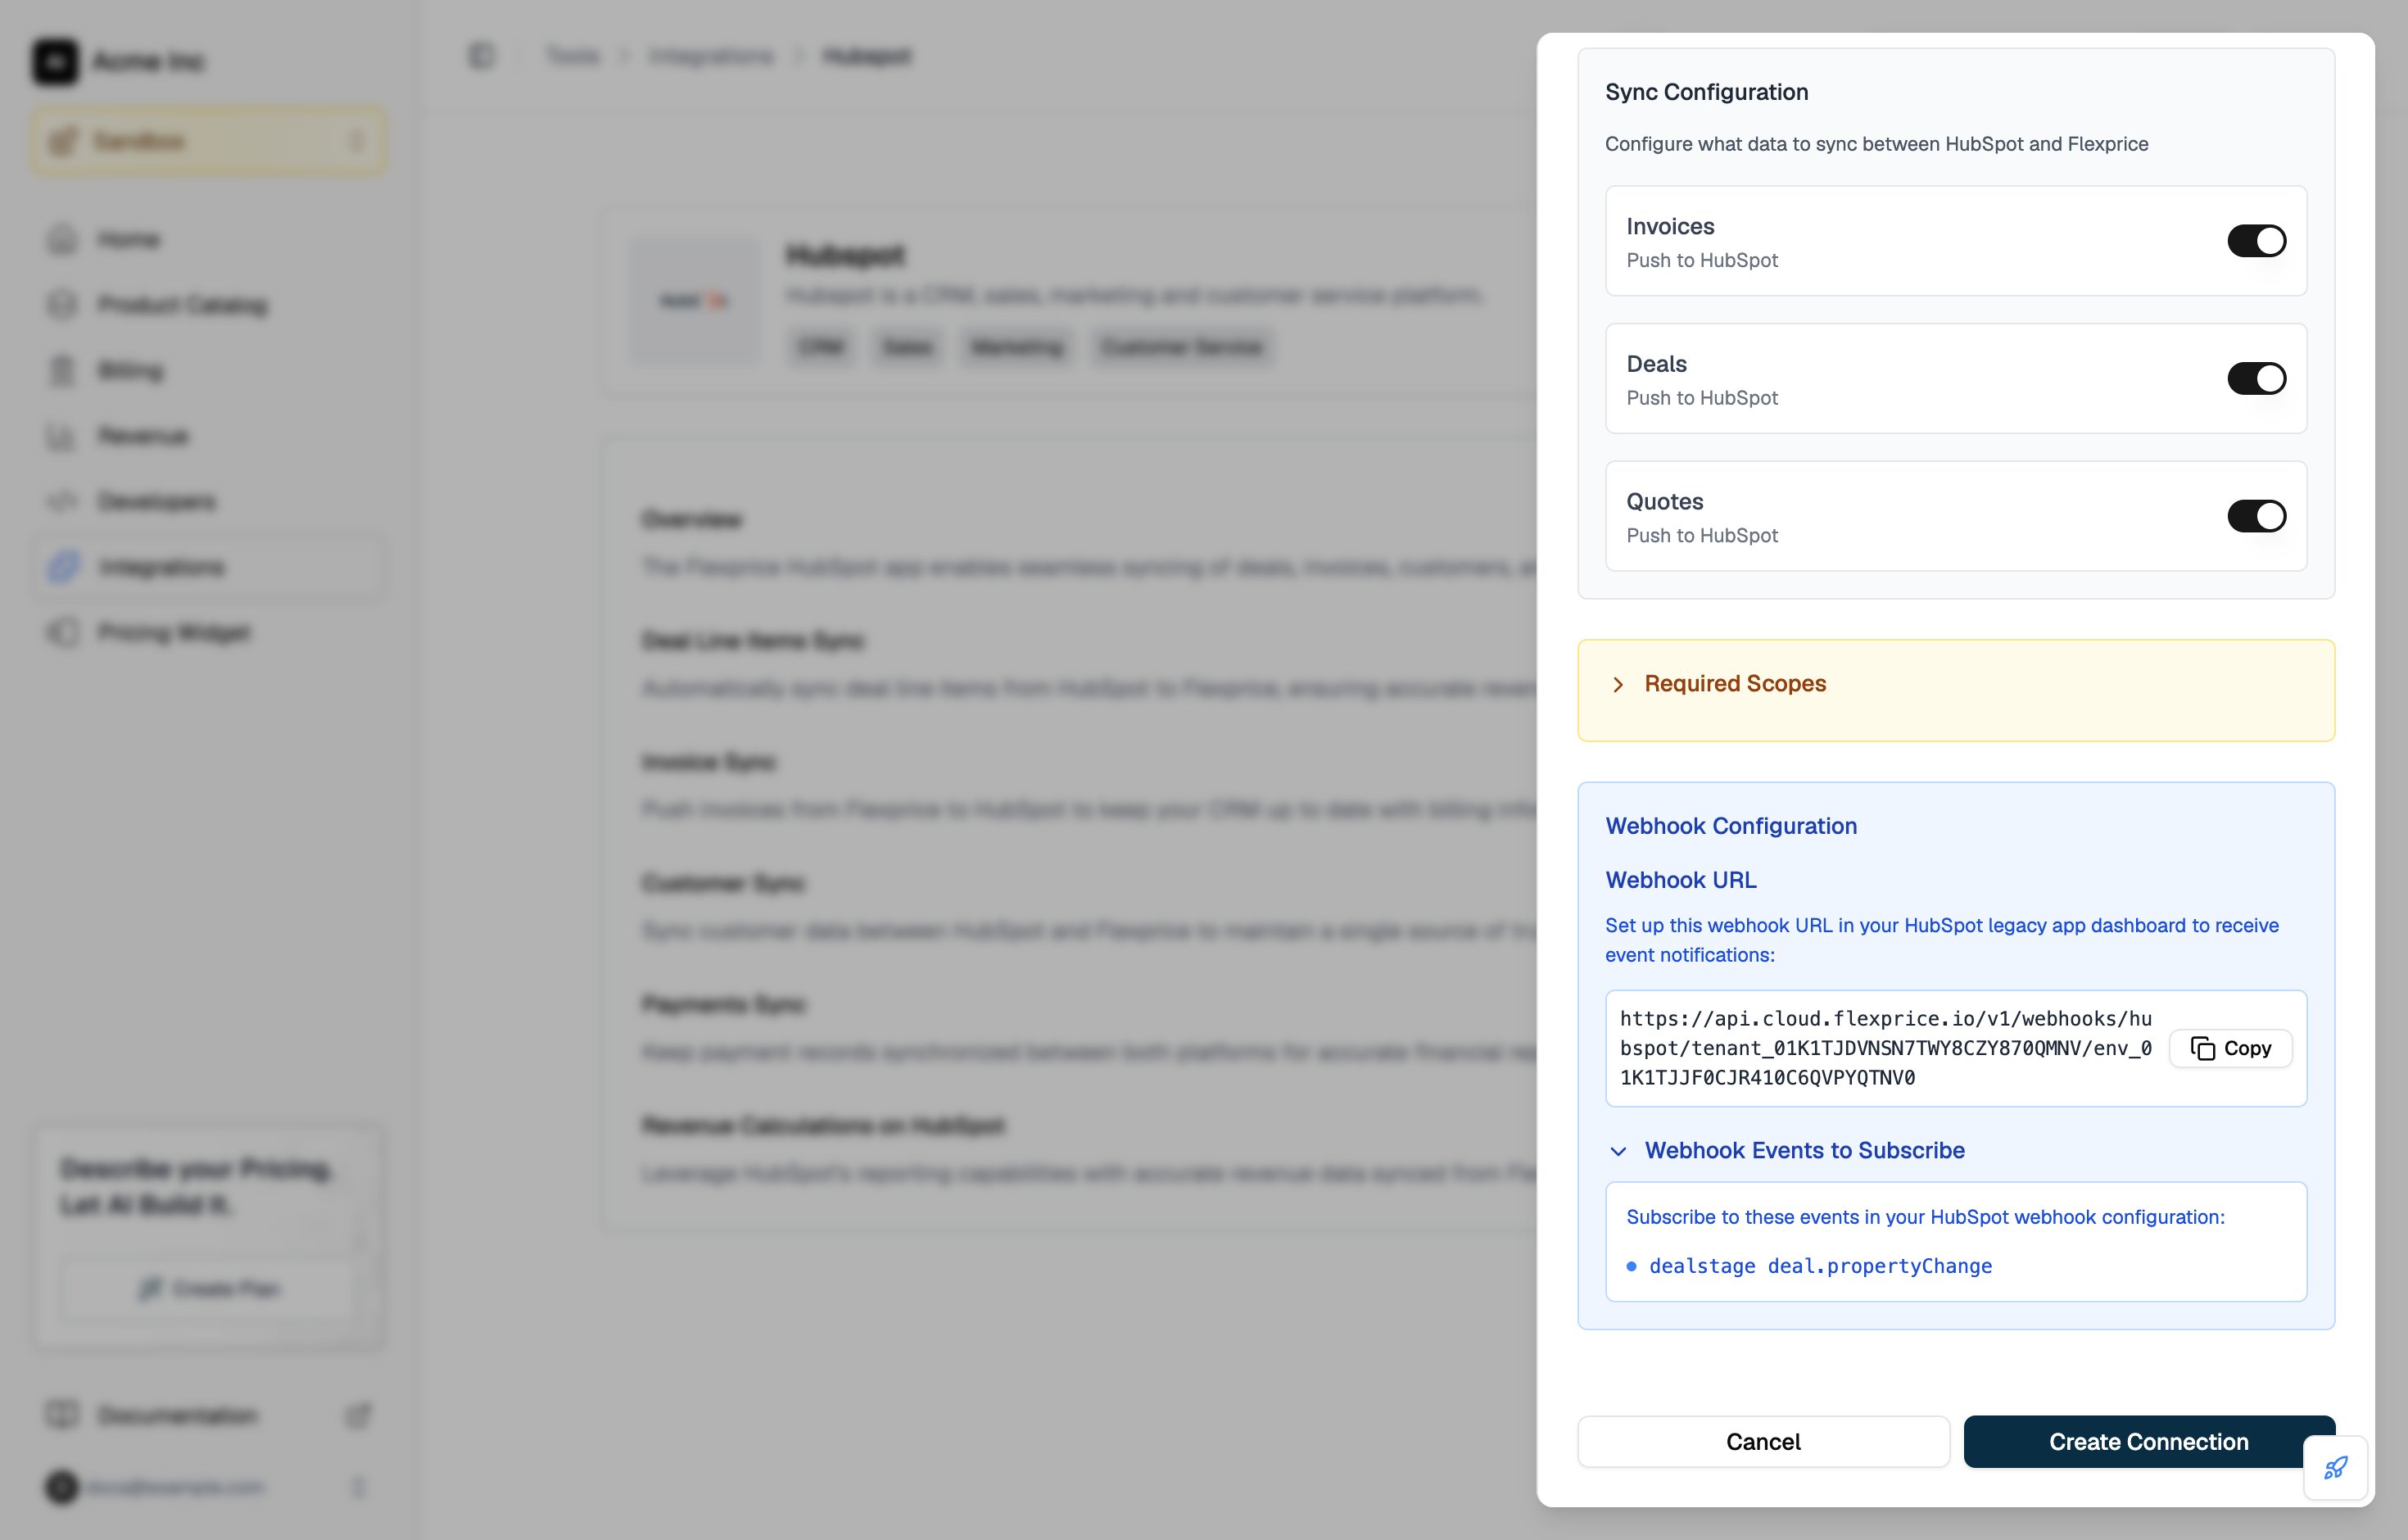Open Billing in the sidebar
This screenshot has height=1540, width=2408.
click(208, 371)
